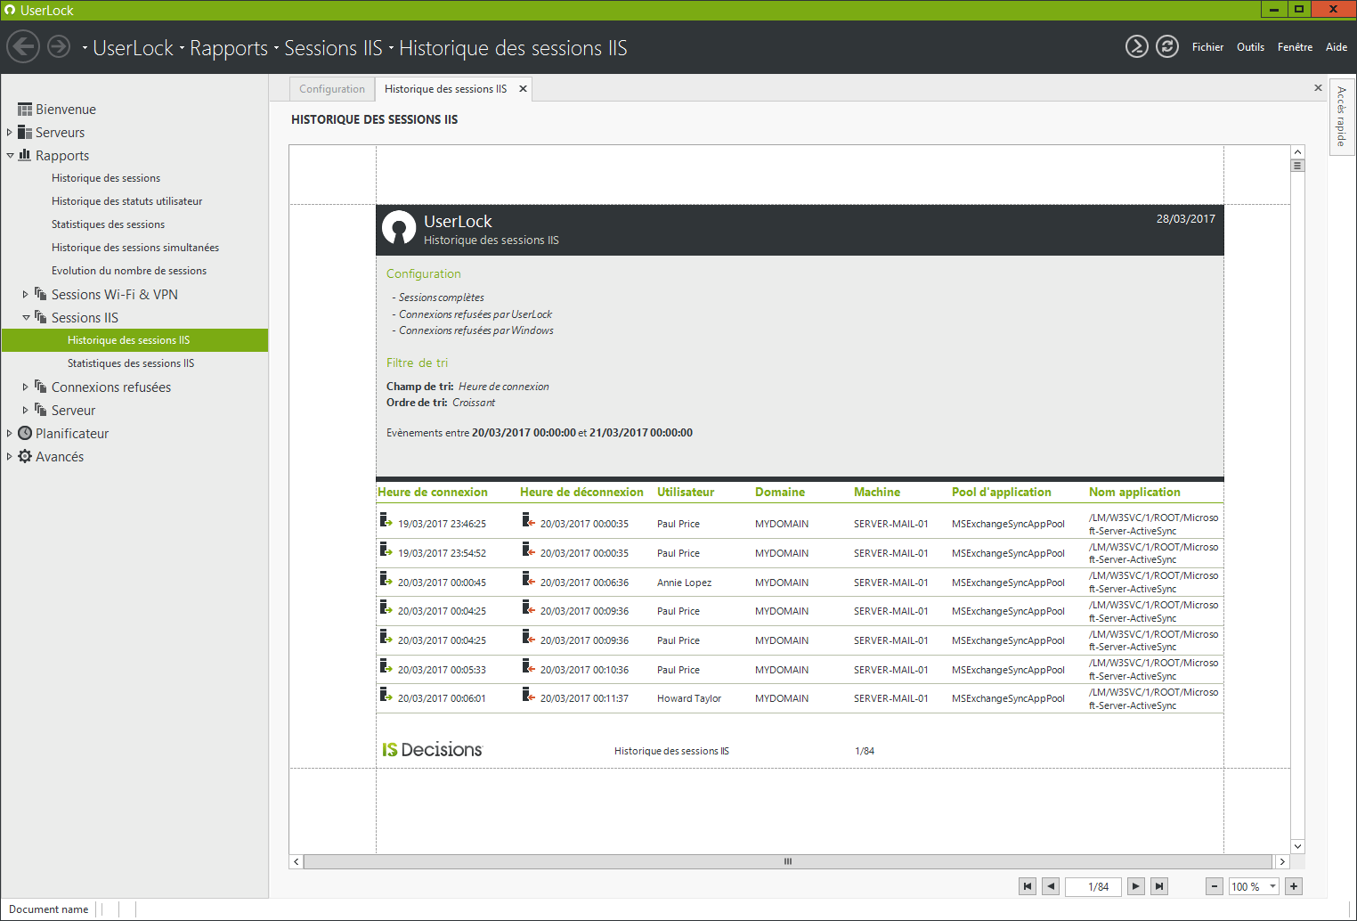Decrease zoom with the minus button
Image resolution: width=1357 pixels, height=921 pixels.
click(1215, 886)
